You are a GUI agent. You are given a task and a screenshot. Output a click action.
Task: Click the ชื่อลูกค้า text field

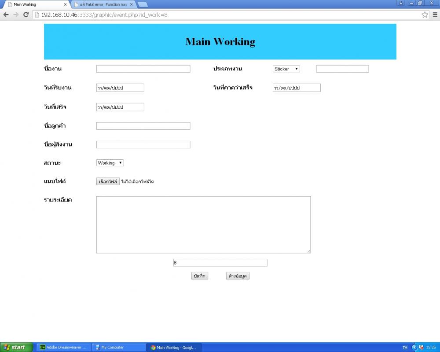tap(143, 126)
